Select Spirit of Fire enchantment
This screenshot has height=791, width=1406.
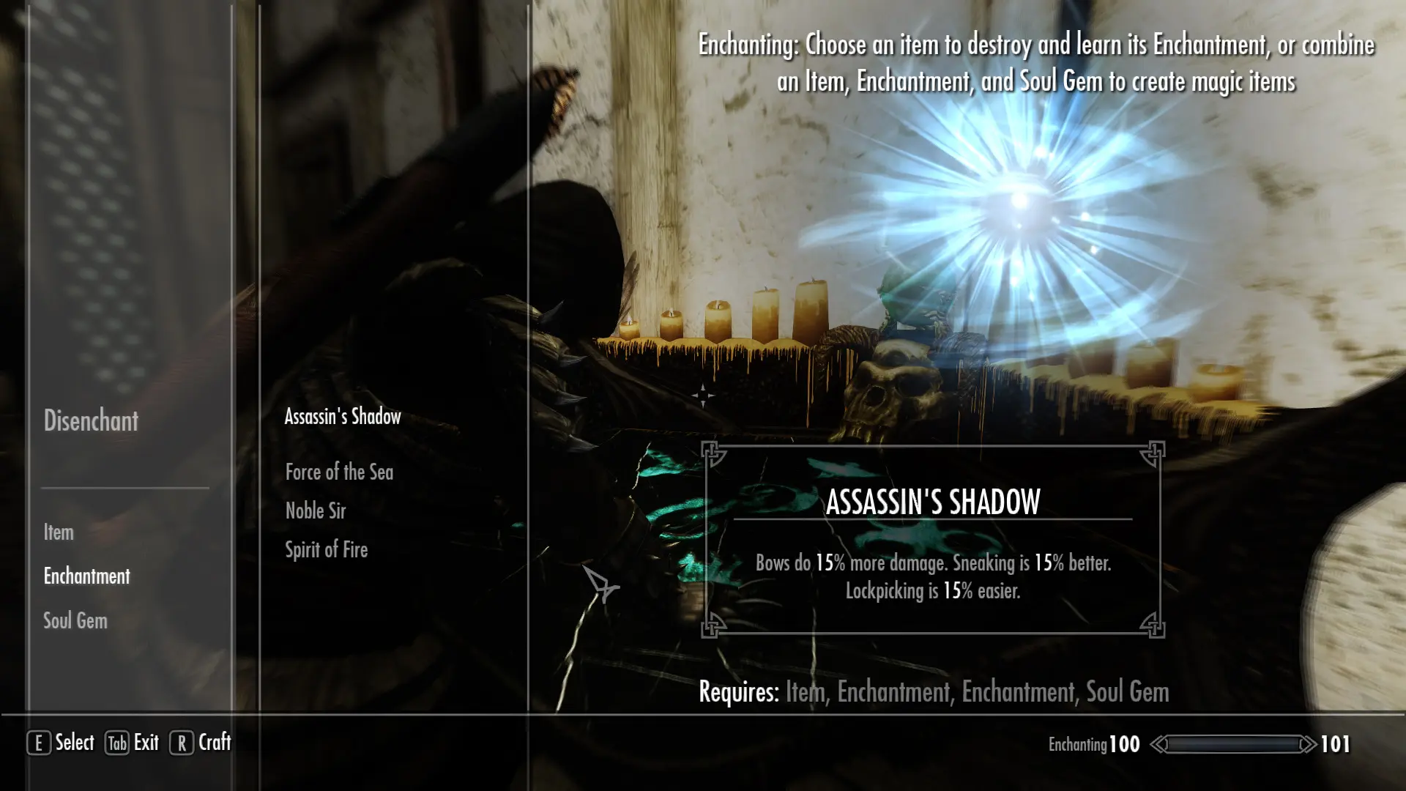point(327,549)
